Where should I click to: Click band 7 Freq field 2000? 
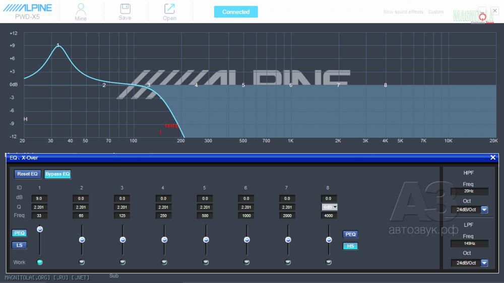(x=287, y=216)
